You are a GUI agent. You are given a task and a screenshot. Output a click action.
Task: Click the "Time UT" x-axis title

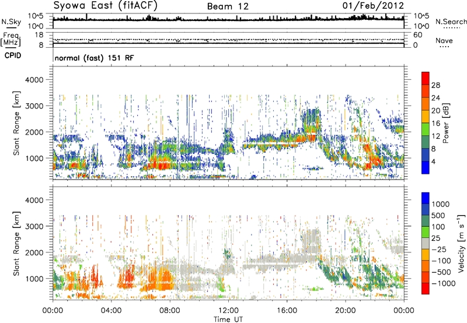228,319
